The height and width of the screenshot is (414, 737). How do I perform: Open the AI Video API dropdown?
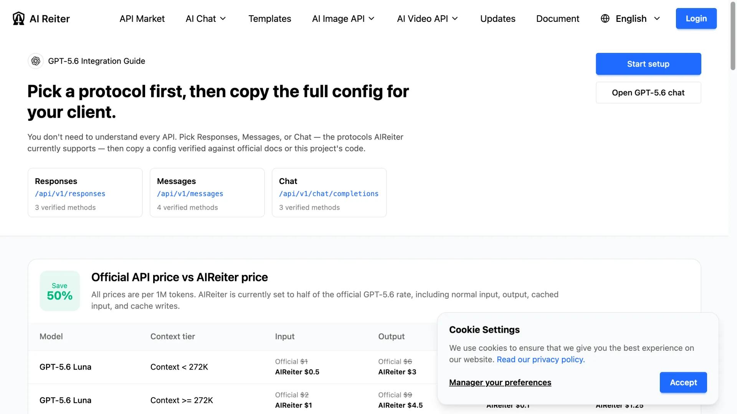[427, 18]
